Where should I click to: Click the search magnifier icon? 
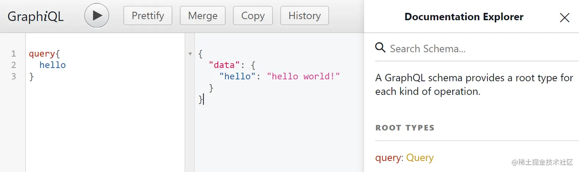pos(380,48)
